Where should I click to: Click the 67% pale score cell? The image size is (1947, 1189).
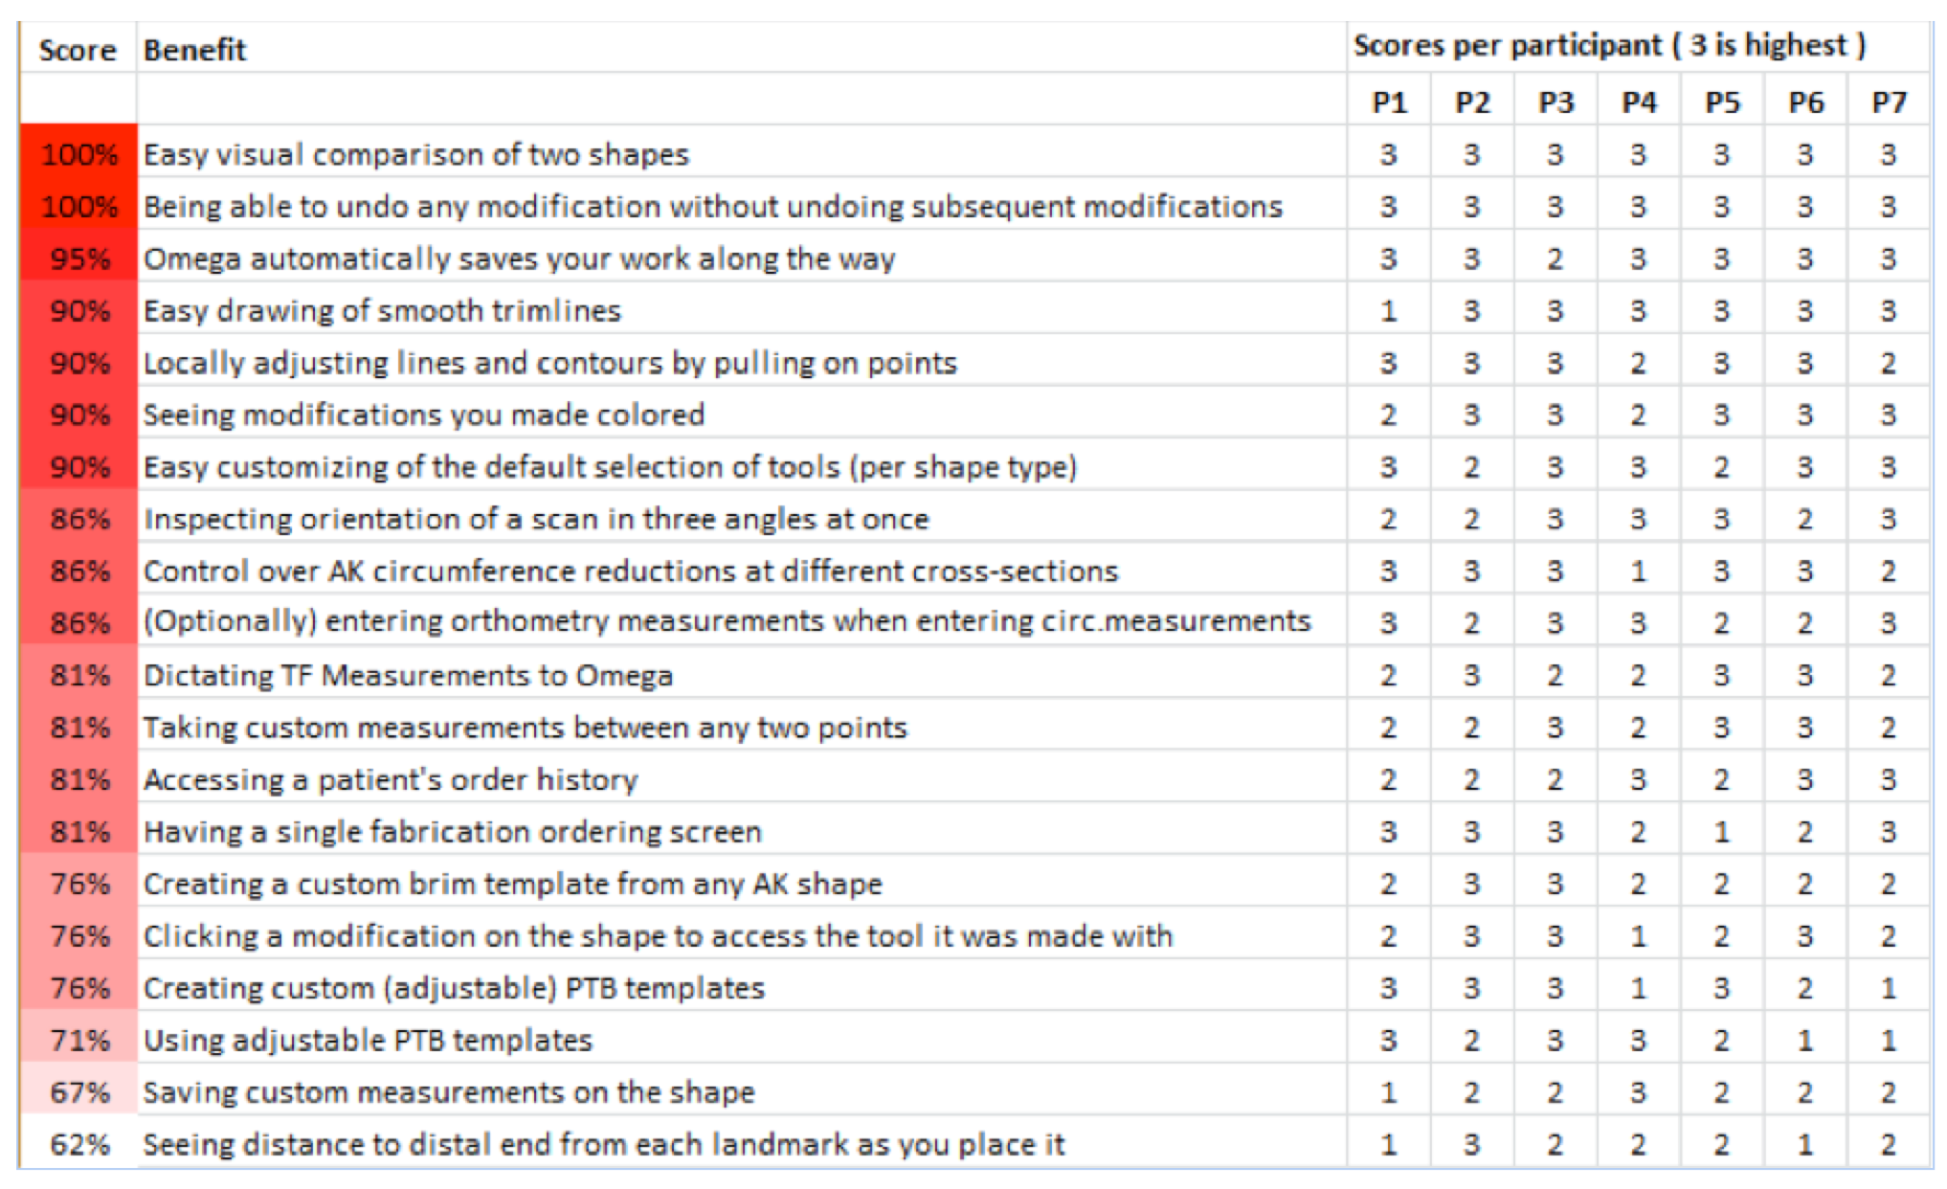[79, 1092]
